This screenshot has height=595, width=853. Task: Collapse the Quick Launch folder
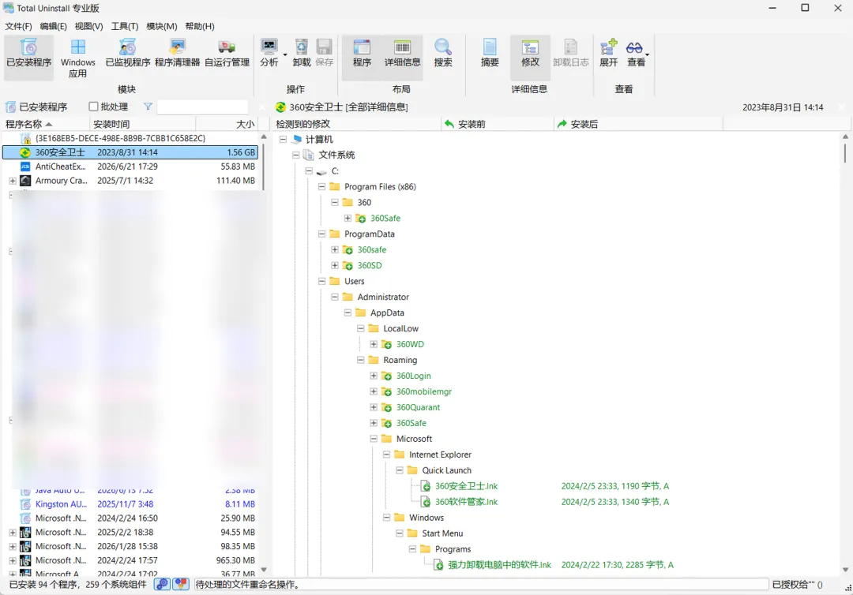pyautogui.click(x=400, y=470)
